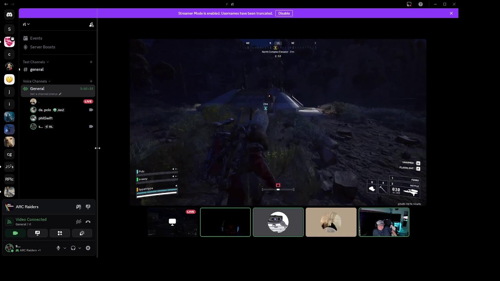Viewport: 500px width, 281px height.
Task: Open the Help question mark icon
Action: (420, 4)
